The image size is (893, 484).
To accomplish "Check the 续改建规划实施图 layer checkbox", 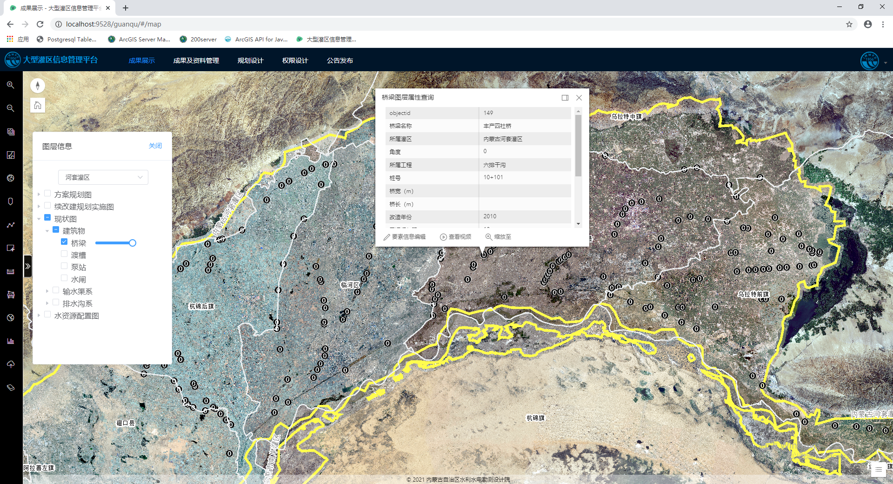I will coord(47,206).
